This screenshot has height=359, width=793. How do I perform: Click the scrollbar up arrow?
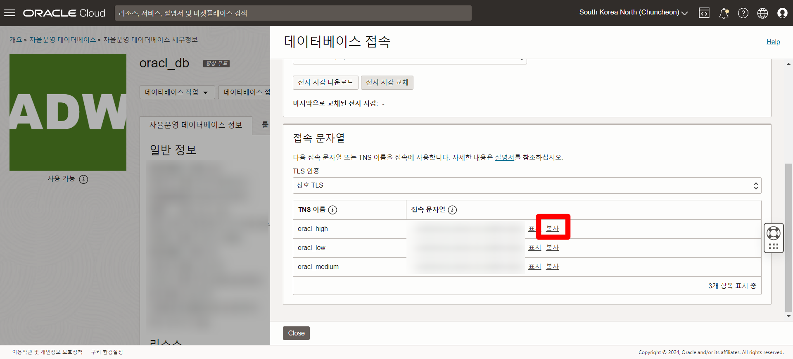click(788, 64)
